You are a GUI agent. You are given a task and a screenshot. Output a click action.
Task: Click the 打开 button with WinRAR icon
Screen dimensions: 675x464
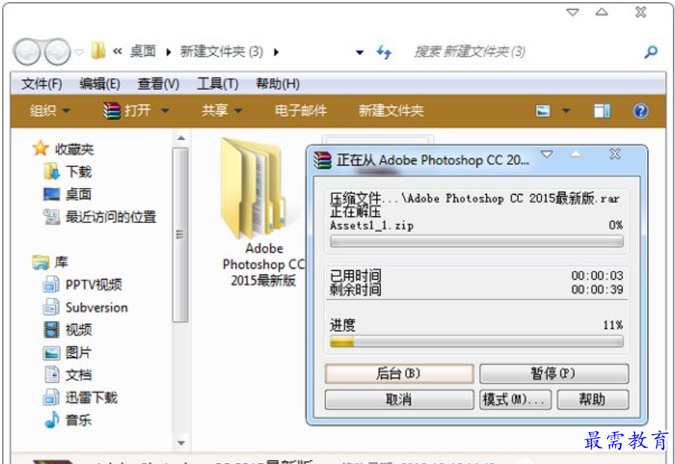point(127,110)
